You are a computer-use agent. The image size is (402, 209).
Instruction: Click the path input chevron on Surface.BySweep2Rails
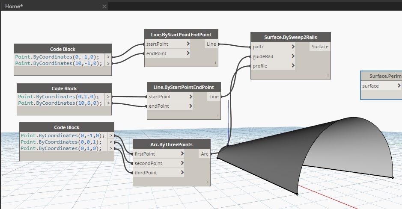tap(293, 47)
